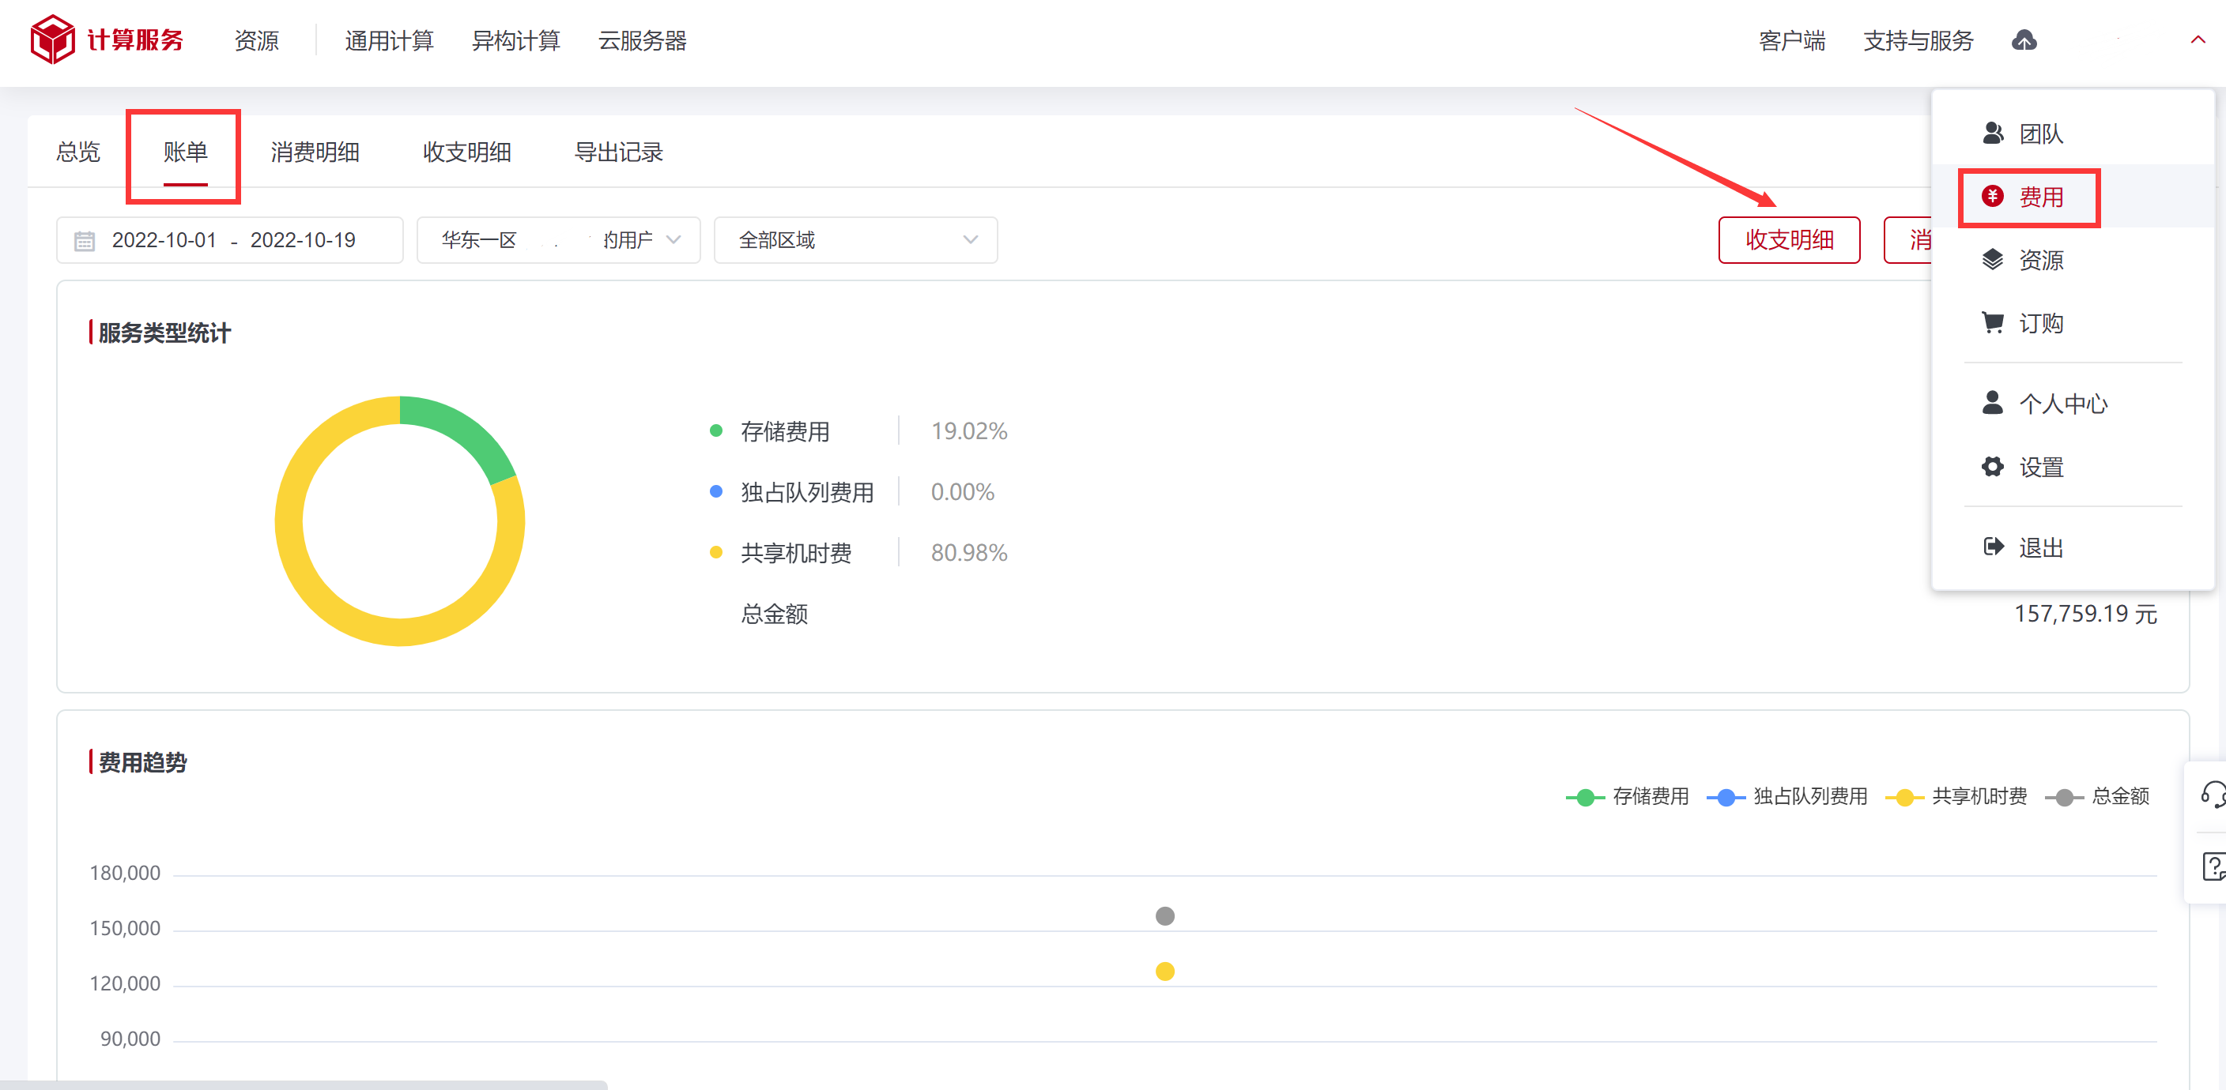This screenshot has width=2226, height=1090.
Task: Open the 客户端 link in the header
Action: 1792,40
